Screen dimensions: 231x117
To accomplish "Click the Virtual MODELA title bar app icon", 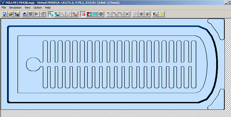I will 2,3.
